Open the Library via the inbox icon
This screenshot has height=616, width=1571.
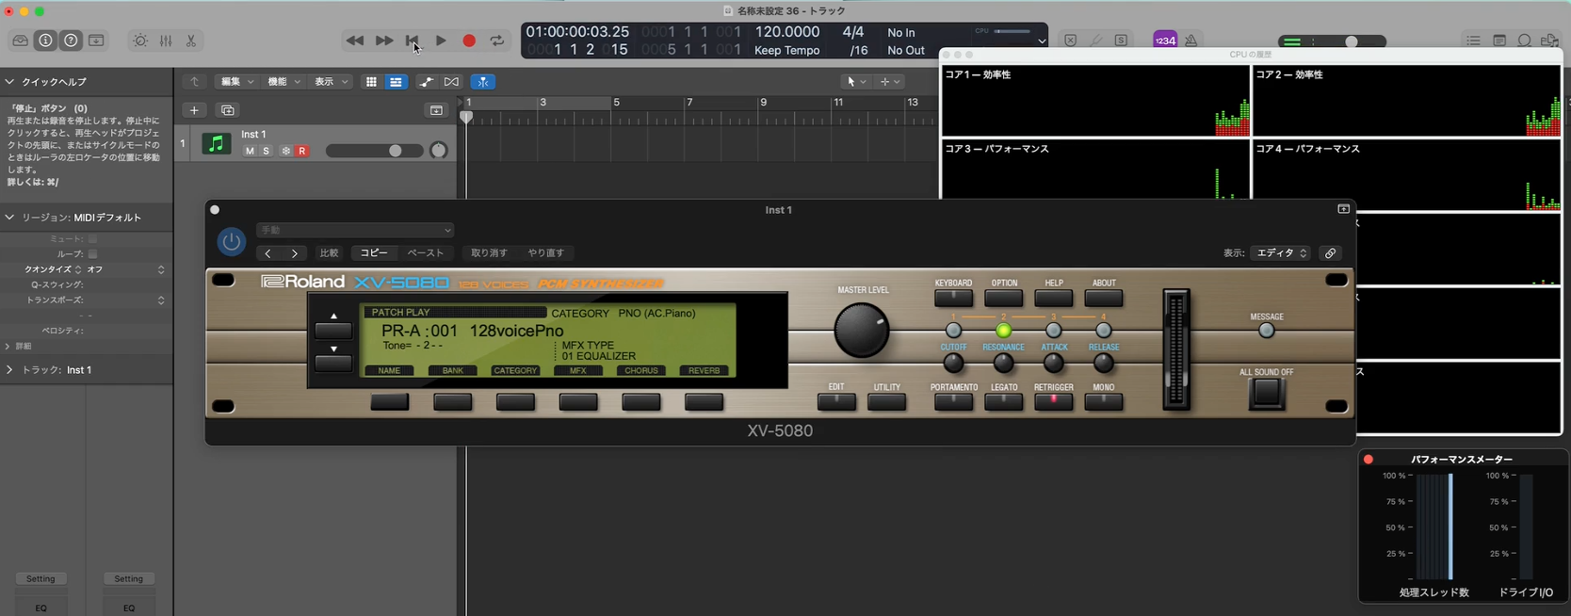pos(20,41)
